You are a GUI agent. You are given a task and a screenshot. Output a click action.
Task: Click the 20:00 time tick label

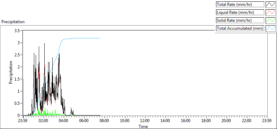pos(226,121)
